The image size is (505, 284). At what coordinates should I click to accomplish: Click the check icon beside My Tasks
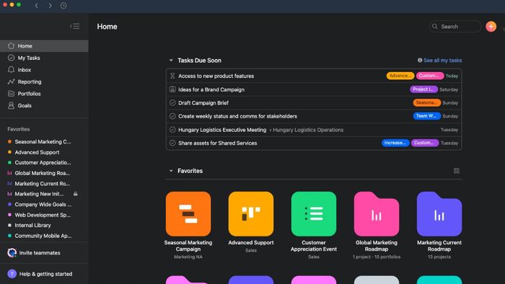12,58
